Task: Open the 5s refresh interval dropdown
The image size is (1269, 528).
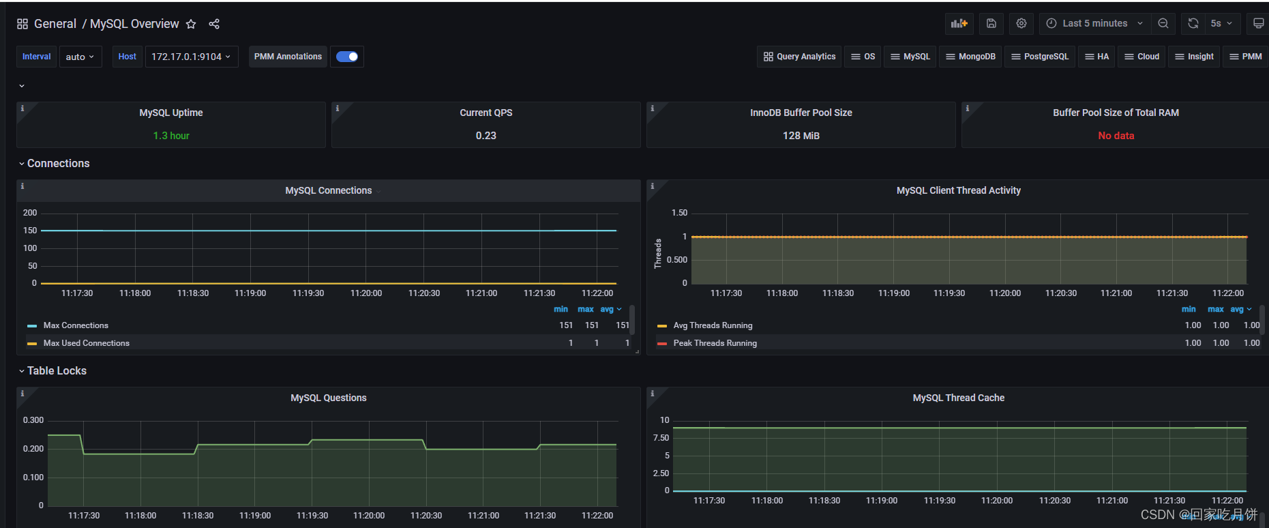Action: pos(1221,23)
